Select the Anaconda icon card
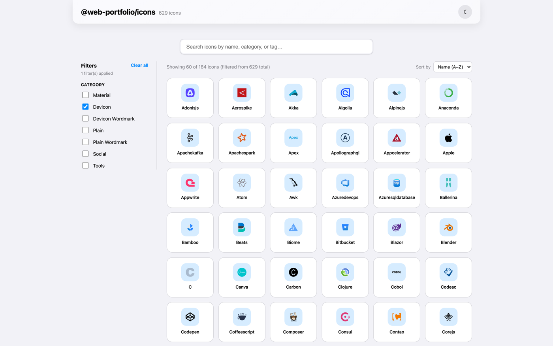The width and height of the screenshot is (553, 346). tap(448, 98)
